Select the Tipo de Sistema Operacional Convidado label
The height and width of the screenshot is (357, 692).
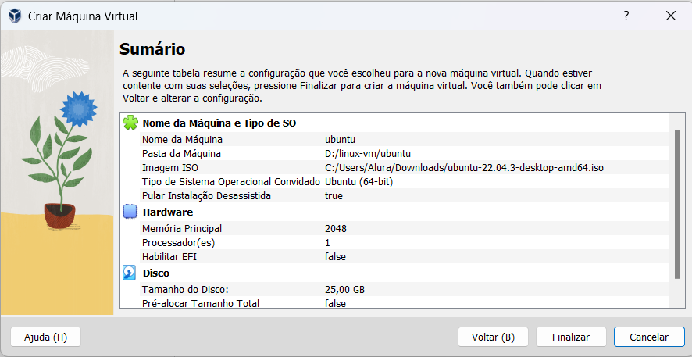(231, 182)
